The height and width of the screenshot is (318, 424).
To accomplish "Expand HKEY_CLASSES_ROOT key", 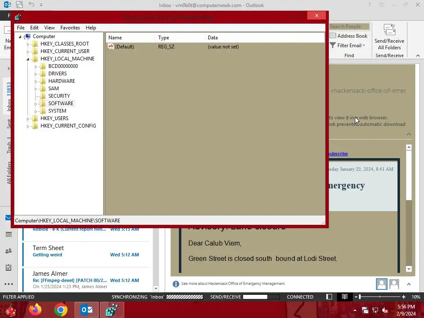I will [x=28, y=44].
